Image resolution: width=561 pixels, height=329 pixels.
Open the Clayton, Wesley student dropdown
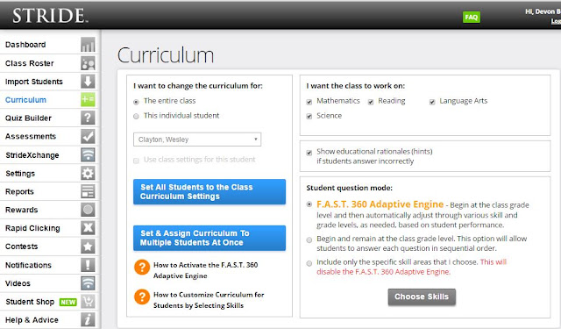(197, 139)
